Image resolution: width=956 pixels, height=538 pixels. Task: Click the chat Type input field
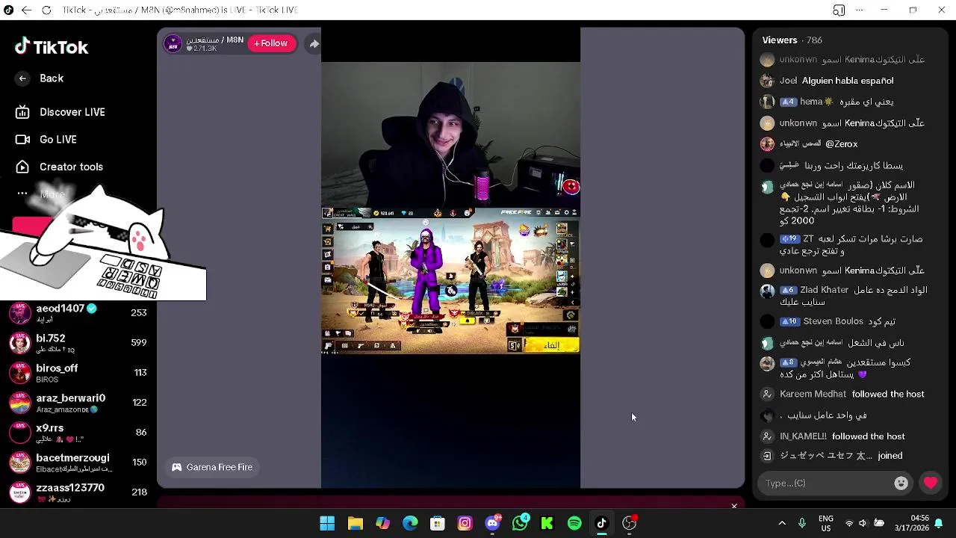coord(825,483)
